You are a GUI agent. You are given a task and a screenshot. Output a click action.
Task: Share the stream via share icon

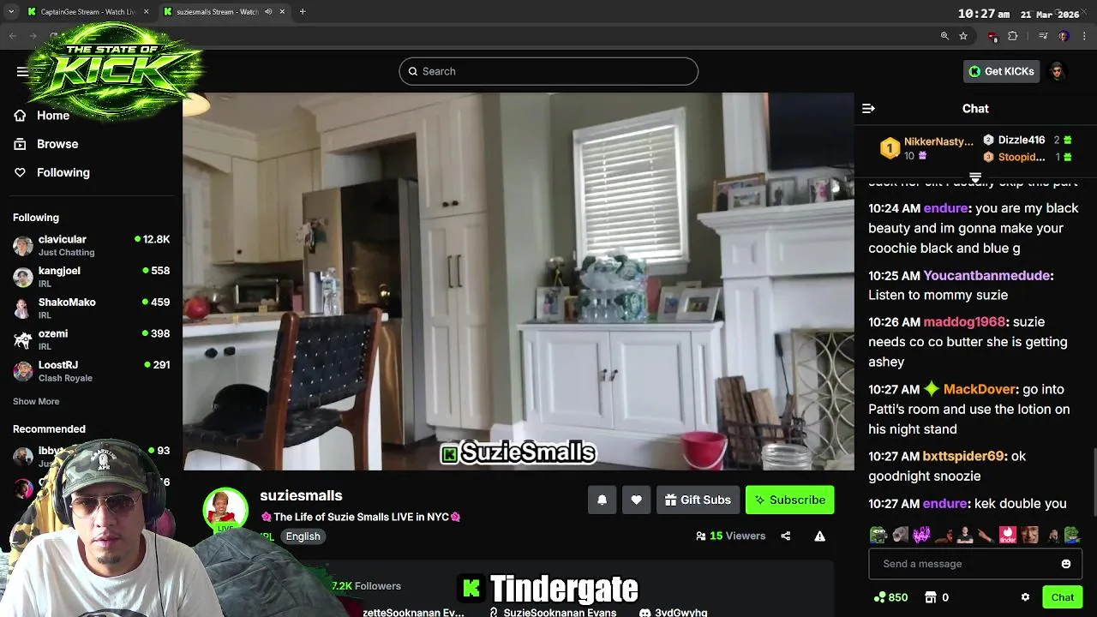click(785, 536)
